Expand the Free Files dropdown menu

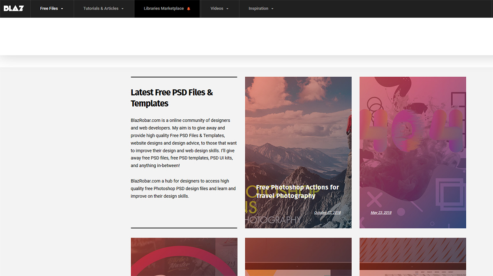coord(52,9)
